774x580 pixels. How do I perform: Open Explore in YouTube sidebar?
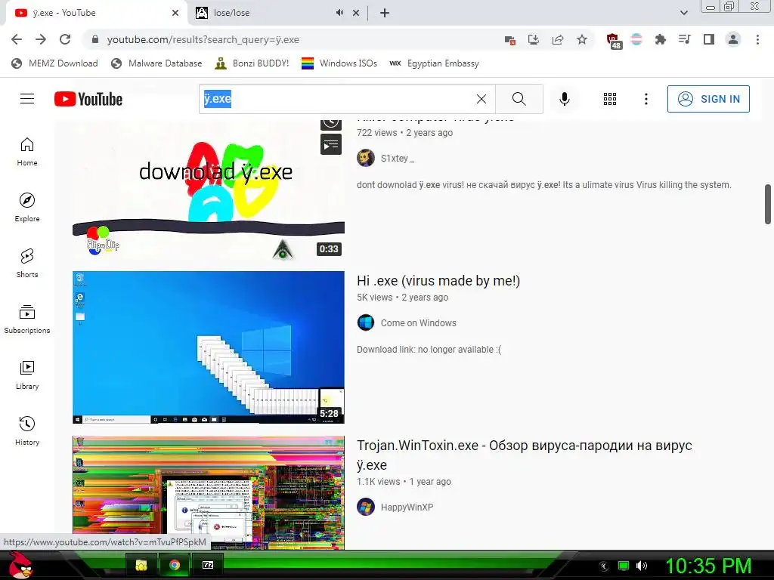(x=27, y=207)
